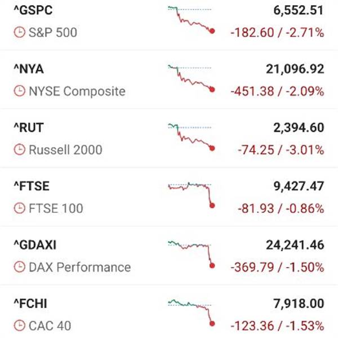
Task: Open the ^GDAXI sparkline chart
Action: coord(190,253)
